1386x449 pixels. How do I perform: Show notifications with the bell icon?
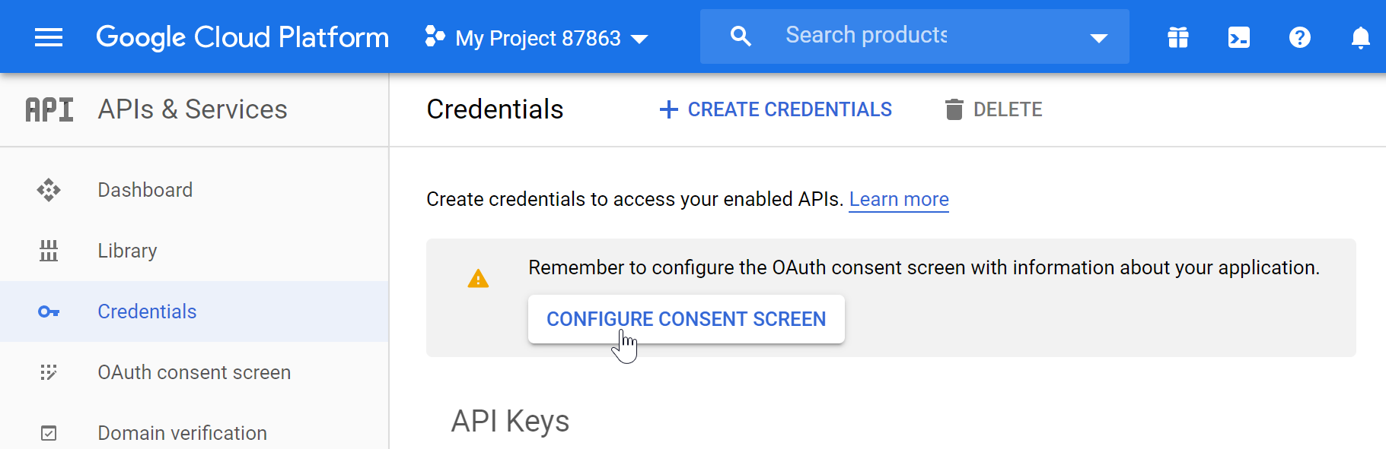pos(1361,37)
